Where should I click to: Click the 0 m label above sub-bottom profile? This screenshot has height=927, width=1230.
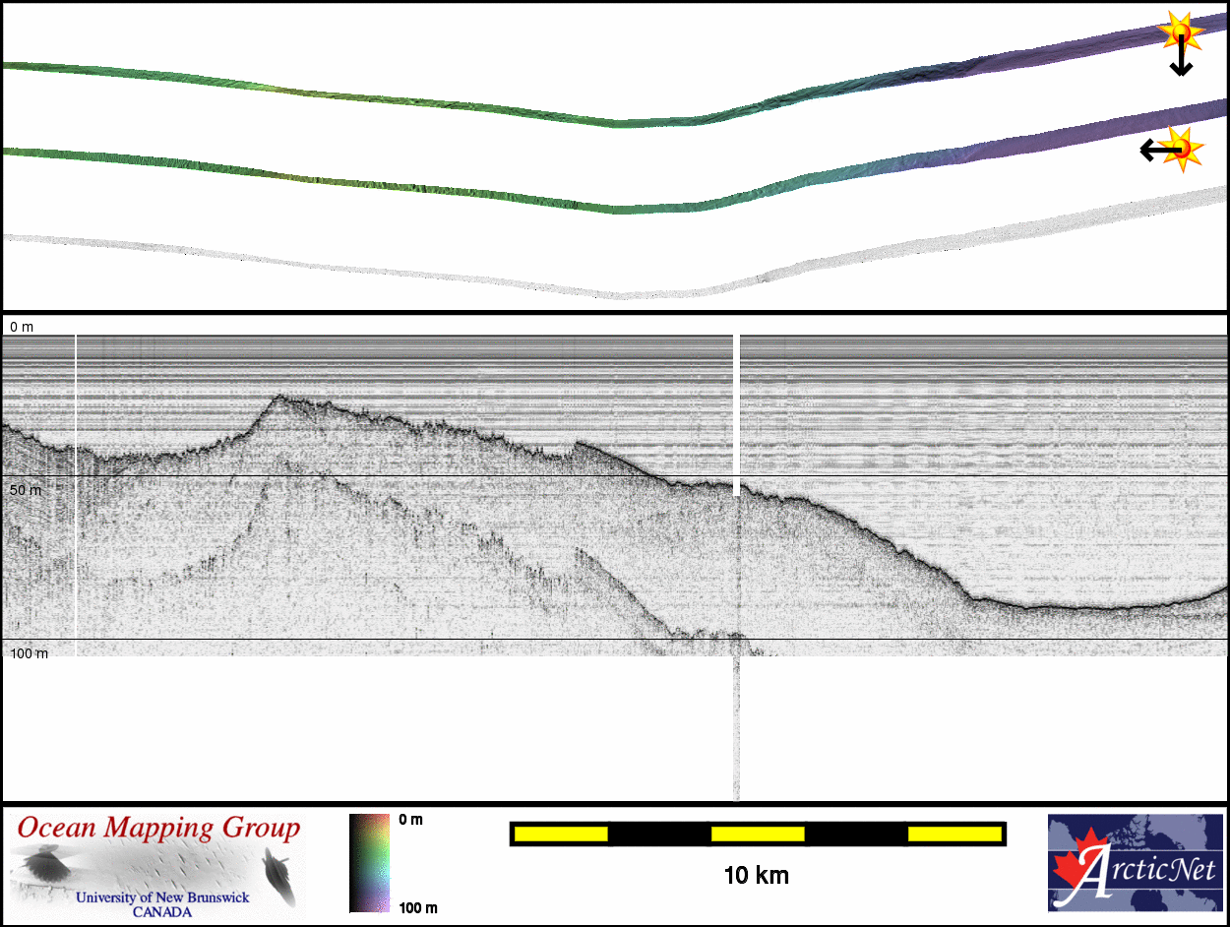tap(20, 326)
